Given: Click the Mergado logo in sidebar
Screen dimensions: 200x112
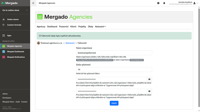Looking at the screenshot, I should 10,3.
